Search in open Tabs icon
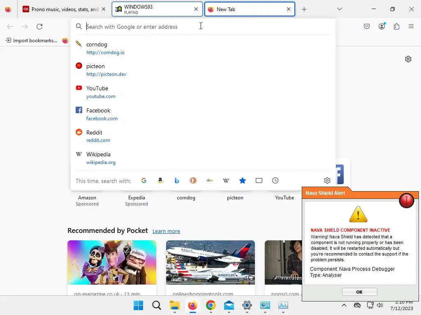421x315 pixels. click(259, 180)
